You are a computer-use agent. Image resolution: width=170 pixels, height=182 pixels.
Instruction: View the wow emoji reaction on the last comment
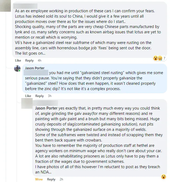[164, 177]
